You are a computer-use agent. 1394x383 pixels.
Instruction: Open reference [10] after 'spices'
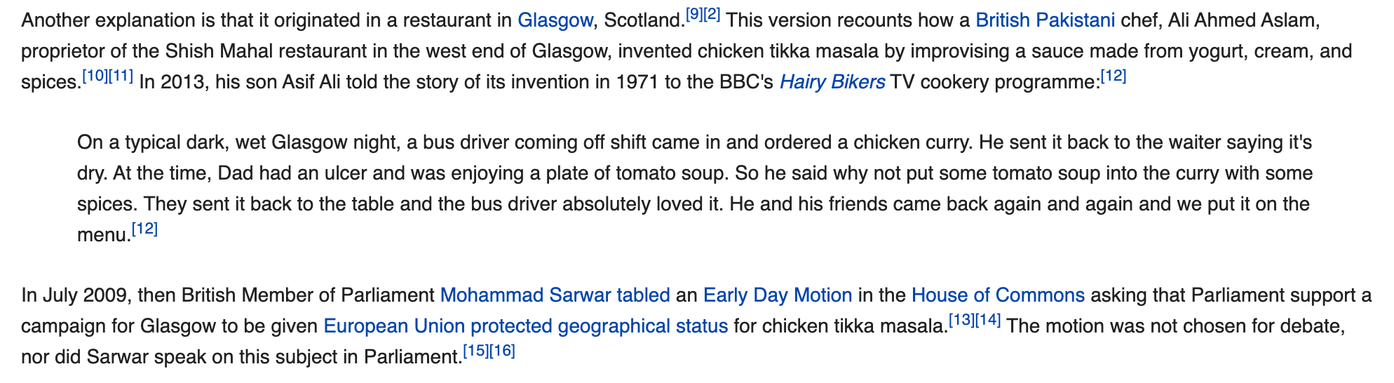tap(95, 76)
